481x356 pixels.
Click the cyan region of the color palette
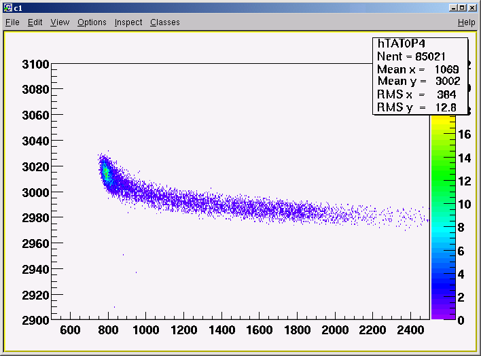[443, 230]
